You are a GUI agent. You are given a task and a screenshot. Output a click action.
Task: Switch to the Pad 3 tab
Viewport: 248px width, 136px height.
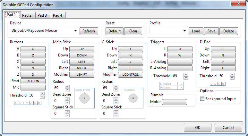43,15
